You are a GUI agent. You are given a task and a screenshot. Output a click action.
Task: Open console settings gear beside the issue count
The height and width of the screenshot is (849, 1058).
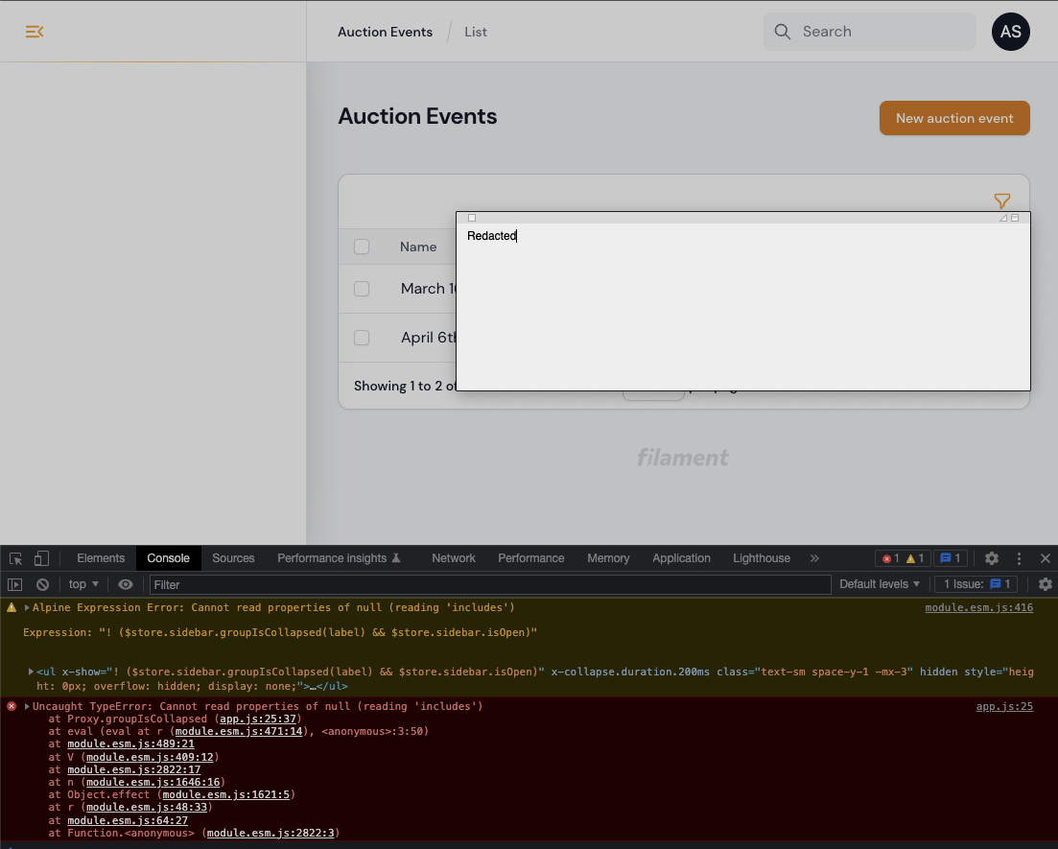click(1046, 584)
